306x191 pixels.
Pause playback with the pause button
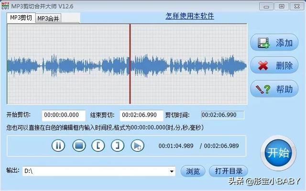(58, 145)
